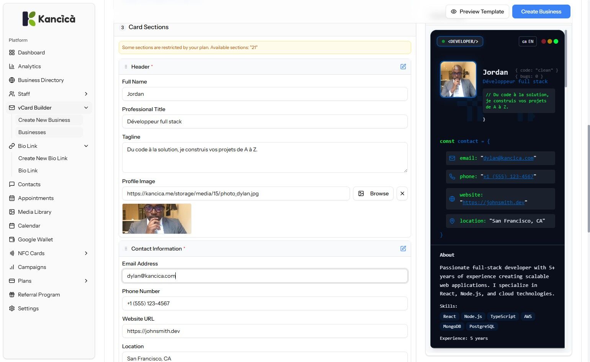Click the Phone Number input field

pos(265,303)
